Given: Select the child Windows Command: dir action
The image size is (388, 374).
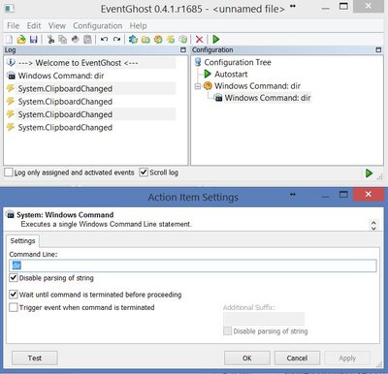Looking at the screenshot, I should pos(268,98).
